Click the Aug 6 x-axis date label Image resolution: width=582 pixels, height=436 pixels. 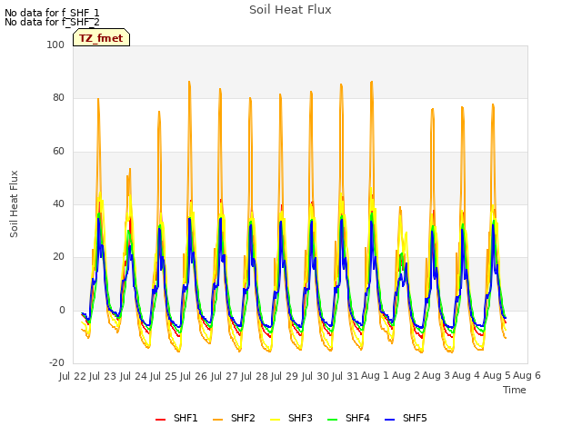coord(527,376)
